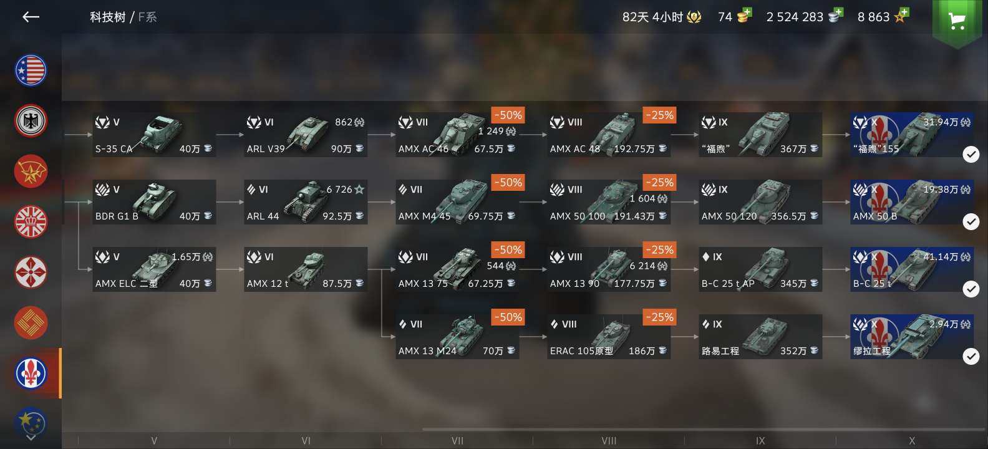Go back using the arrow icon
The image size is (988, 449).
click(x=31, y=17)
